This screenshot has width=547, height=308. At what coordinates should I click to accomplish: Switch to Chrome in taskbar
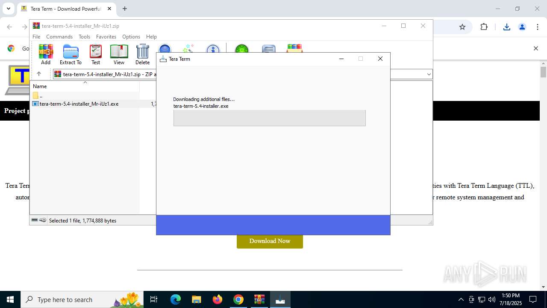coord(238,299)
